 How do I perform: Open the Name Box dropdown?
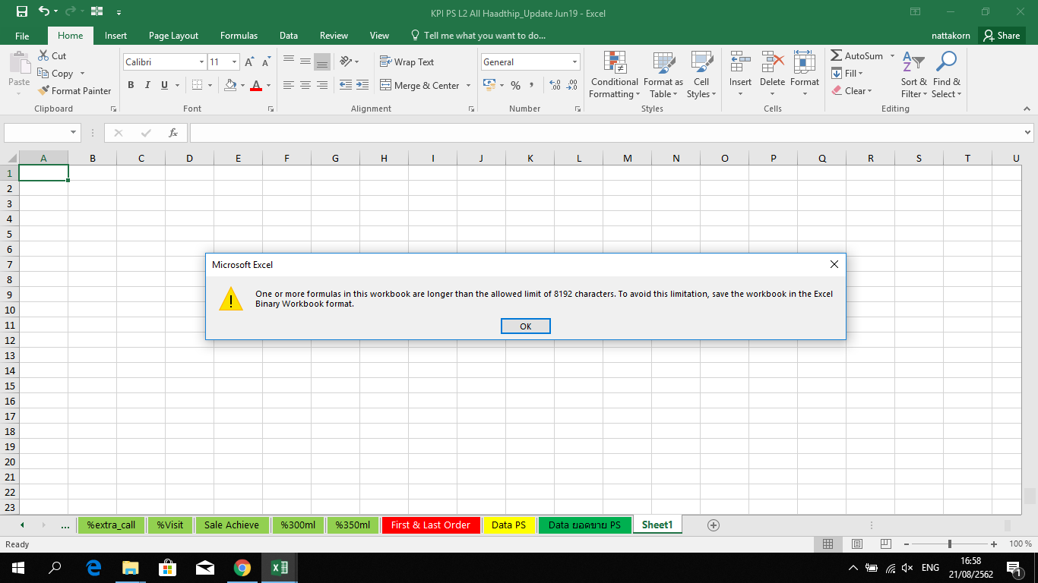pos(74,133)
